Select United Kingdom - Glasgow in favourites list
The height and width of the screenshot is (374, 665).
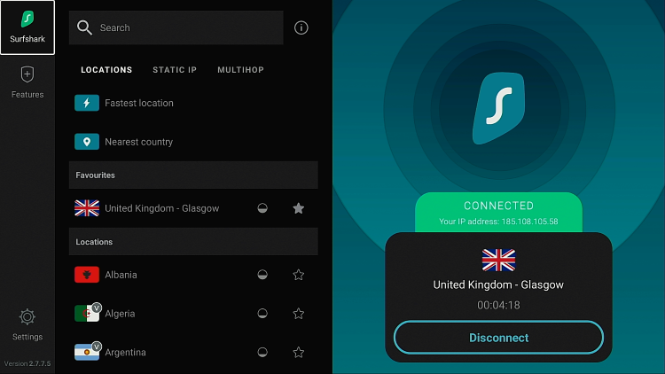pyautogui.click(x=193, y=208)
